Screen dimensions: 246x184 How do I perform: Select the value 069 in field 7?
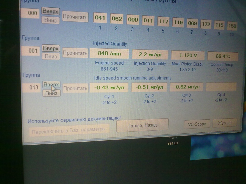point(192,24)
